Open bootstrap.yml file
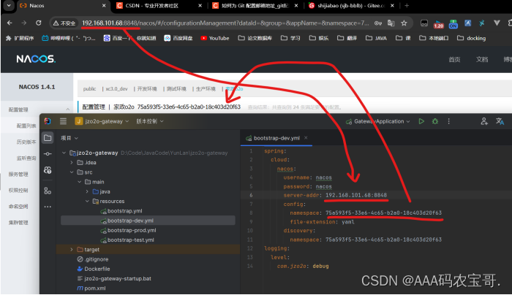 point(121,211)
